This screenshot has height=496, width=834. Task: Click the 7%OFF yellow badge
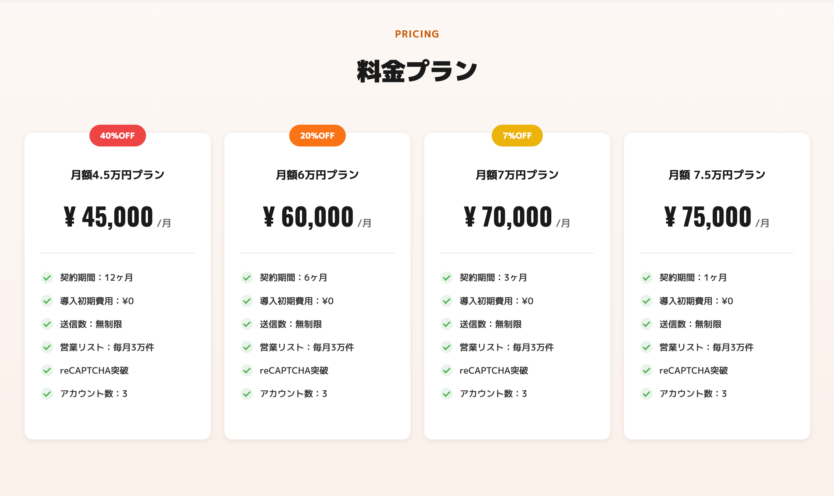pos(517,136)
